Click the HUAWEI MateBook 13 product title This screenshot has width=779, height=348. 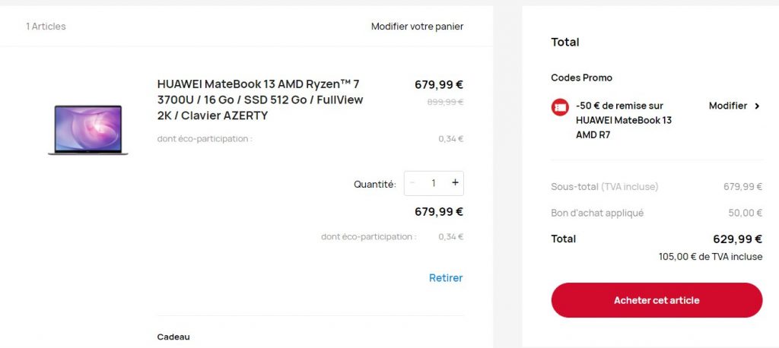click(x=260, y=100)
